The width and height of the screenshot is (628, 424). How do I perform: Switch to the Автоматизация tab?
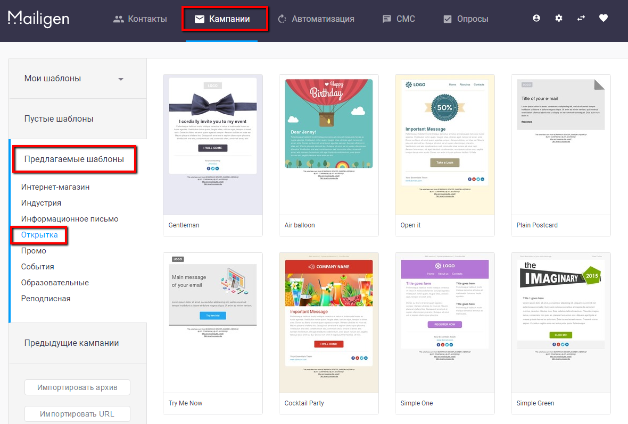point(316,19)
